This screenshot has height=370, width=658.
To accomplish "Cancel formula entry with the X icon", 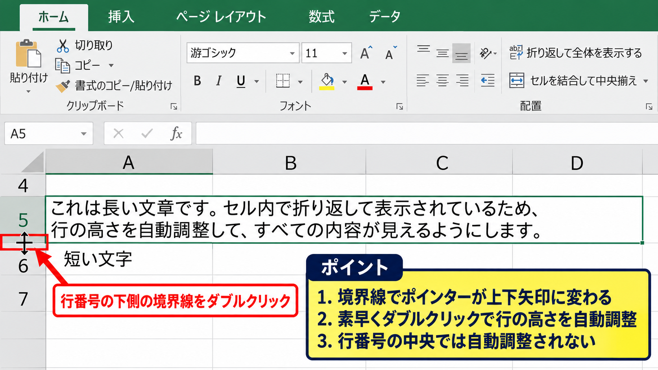I will coord(118,134).
